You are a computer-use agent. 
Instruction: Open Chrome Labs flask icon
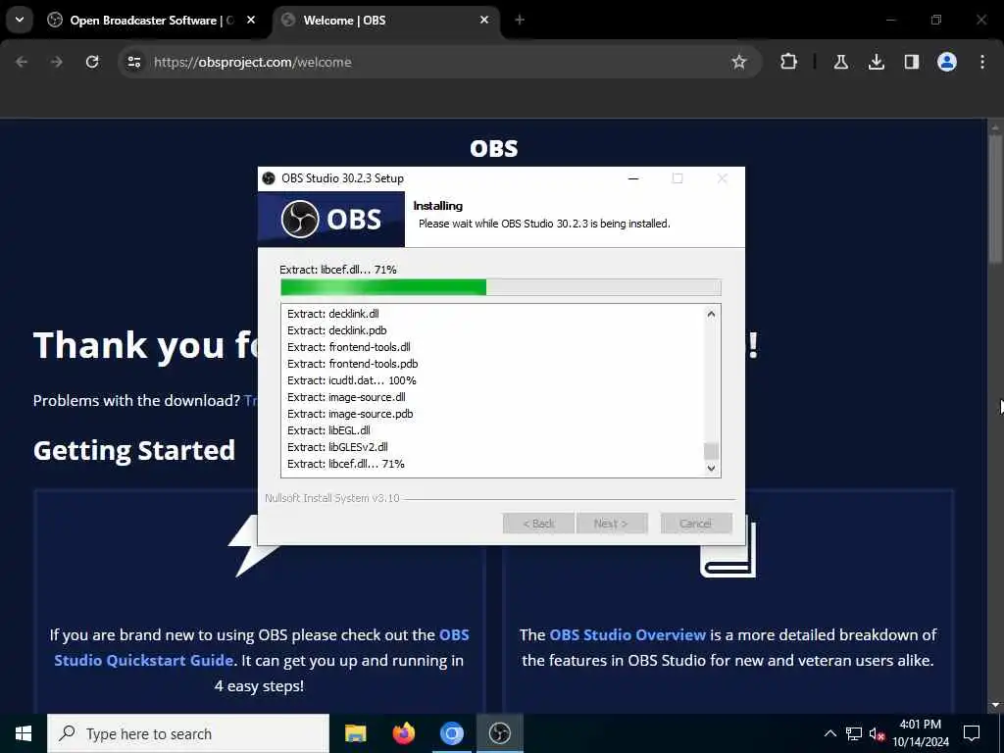pyautogui.click(x=840, y=62)
